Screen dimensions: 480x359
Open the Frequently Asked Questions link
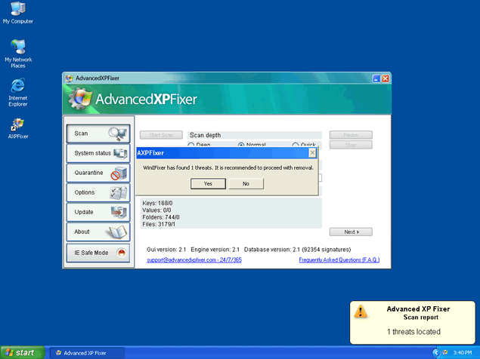(339, 259)
